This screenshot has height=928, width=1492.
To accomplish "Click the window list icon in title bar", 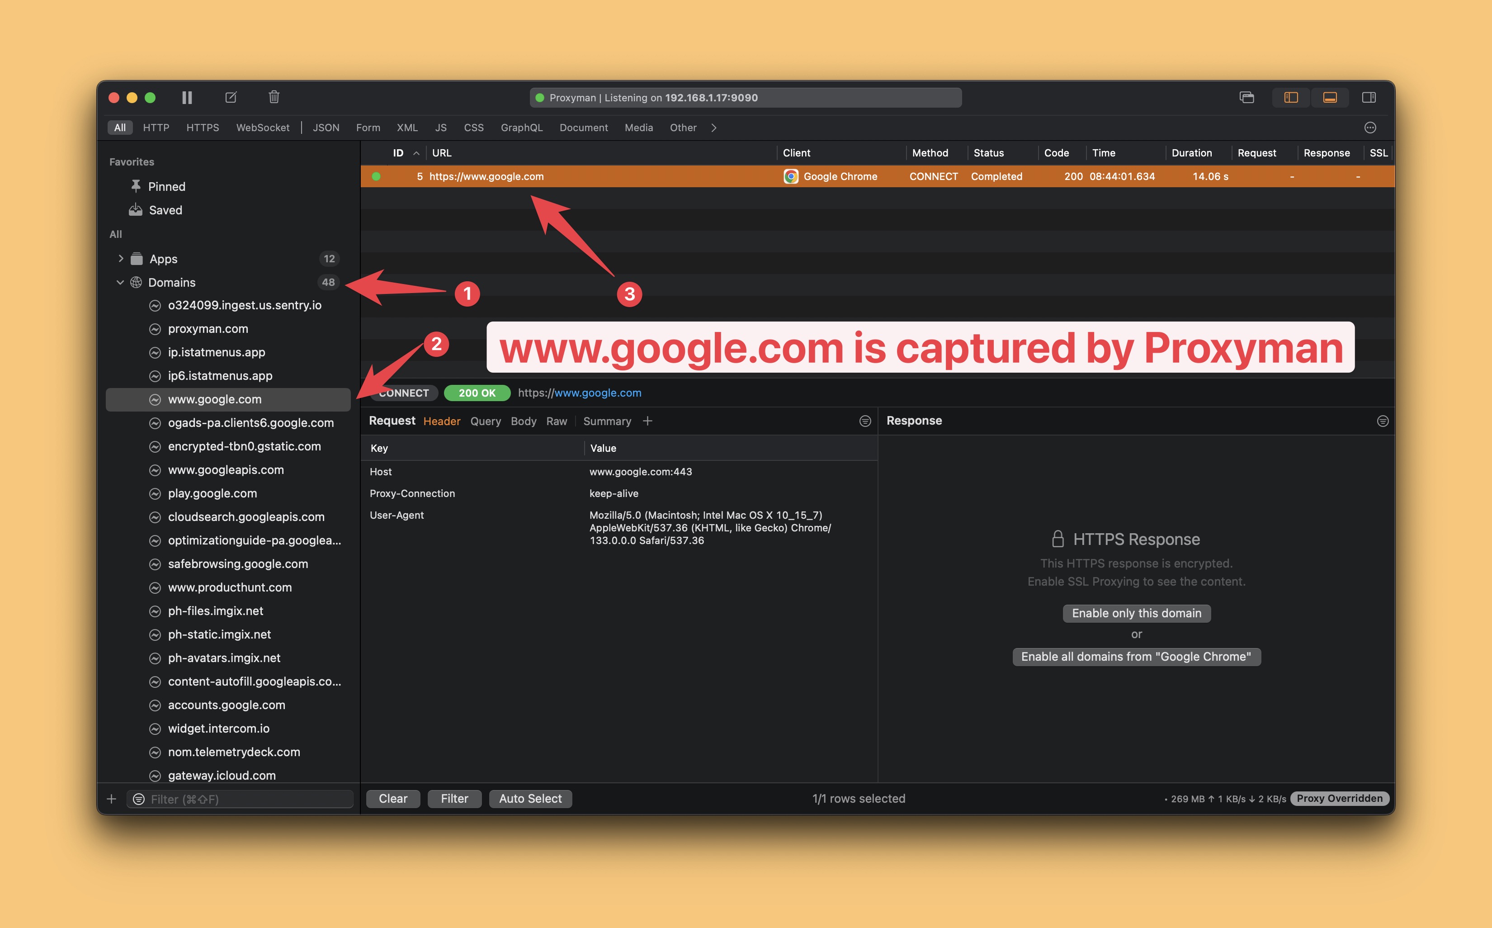I will pyautogui.click(x=1246, y=98).
